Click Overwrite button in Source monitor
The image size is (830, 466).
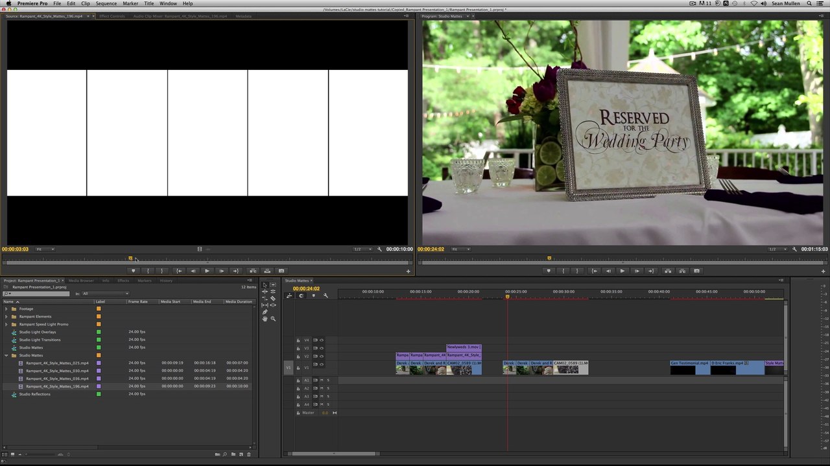click(x=267, y=271)
